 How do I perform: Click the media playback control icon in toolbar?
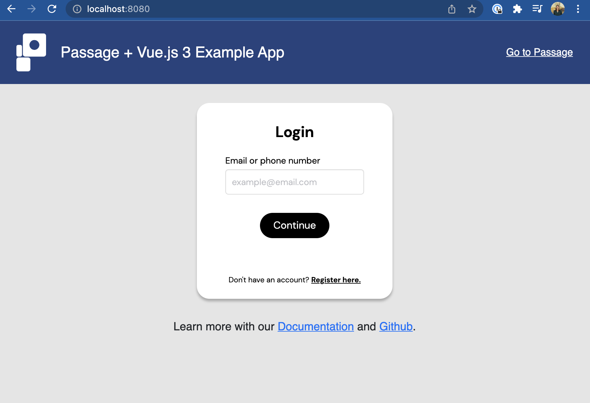(x=537, y=9)
